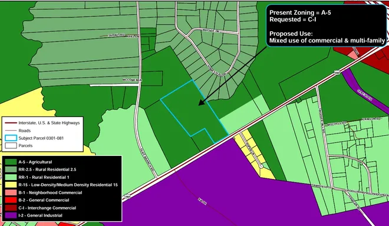Click the purple I-2 General Industrial swatch

coord(11,215)
